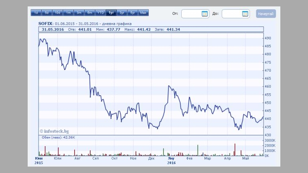
Task: Switch to YTD range
Action: coord(101,13)
